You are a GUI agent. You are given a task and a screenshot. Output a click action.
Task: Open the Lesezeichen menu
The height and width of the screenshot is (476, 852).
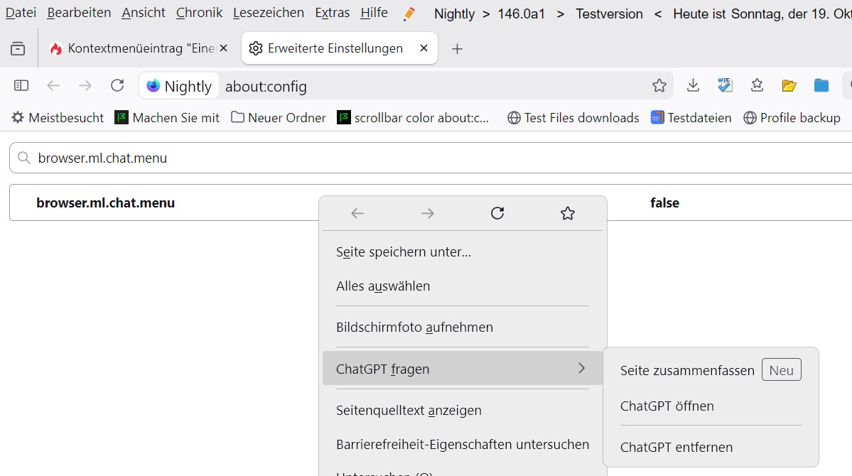coord(268,13)
